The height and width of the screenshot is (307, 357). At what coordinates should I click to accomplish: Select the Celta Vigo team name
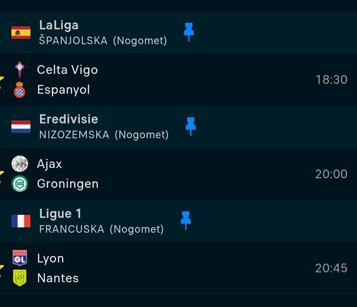(67, 70)
